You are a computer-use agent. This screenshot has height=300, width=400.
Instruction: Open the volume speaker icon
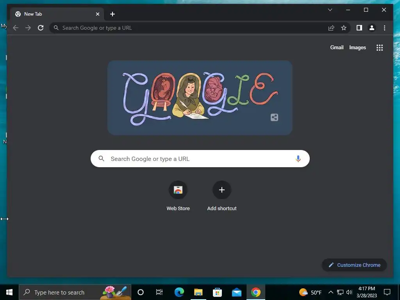pyautogui.click(x=349, y=292)
